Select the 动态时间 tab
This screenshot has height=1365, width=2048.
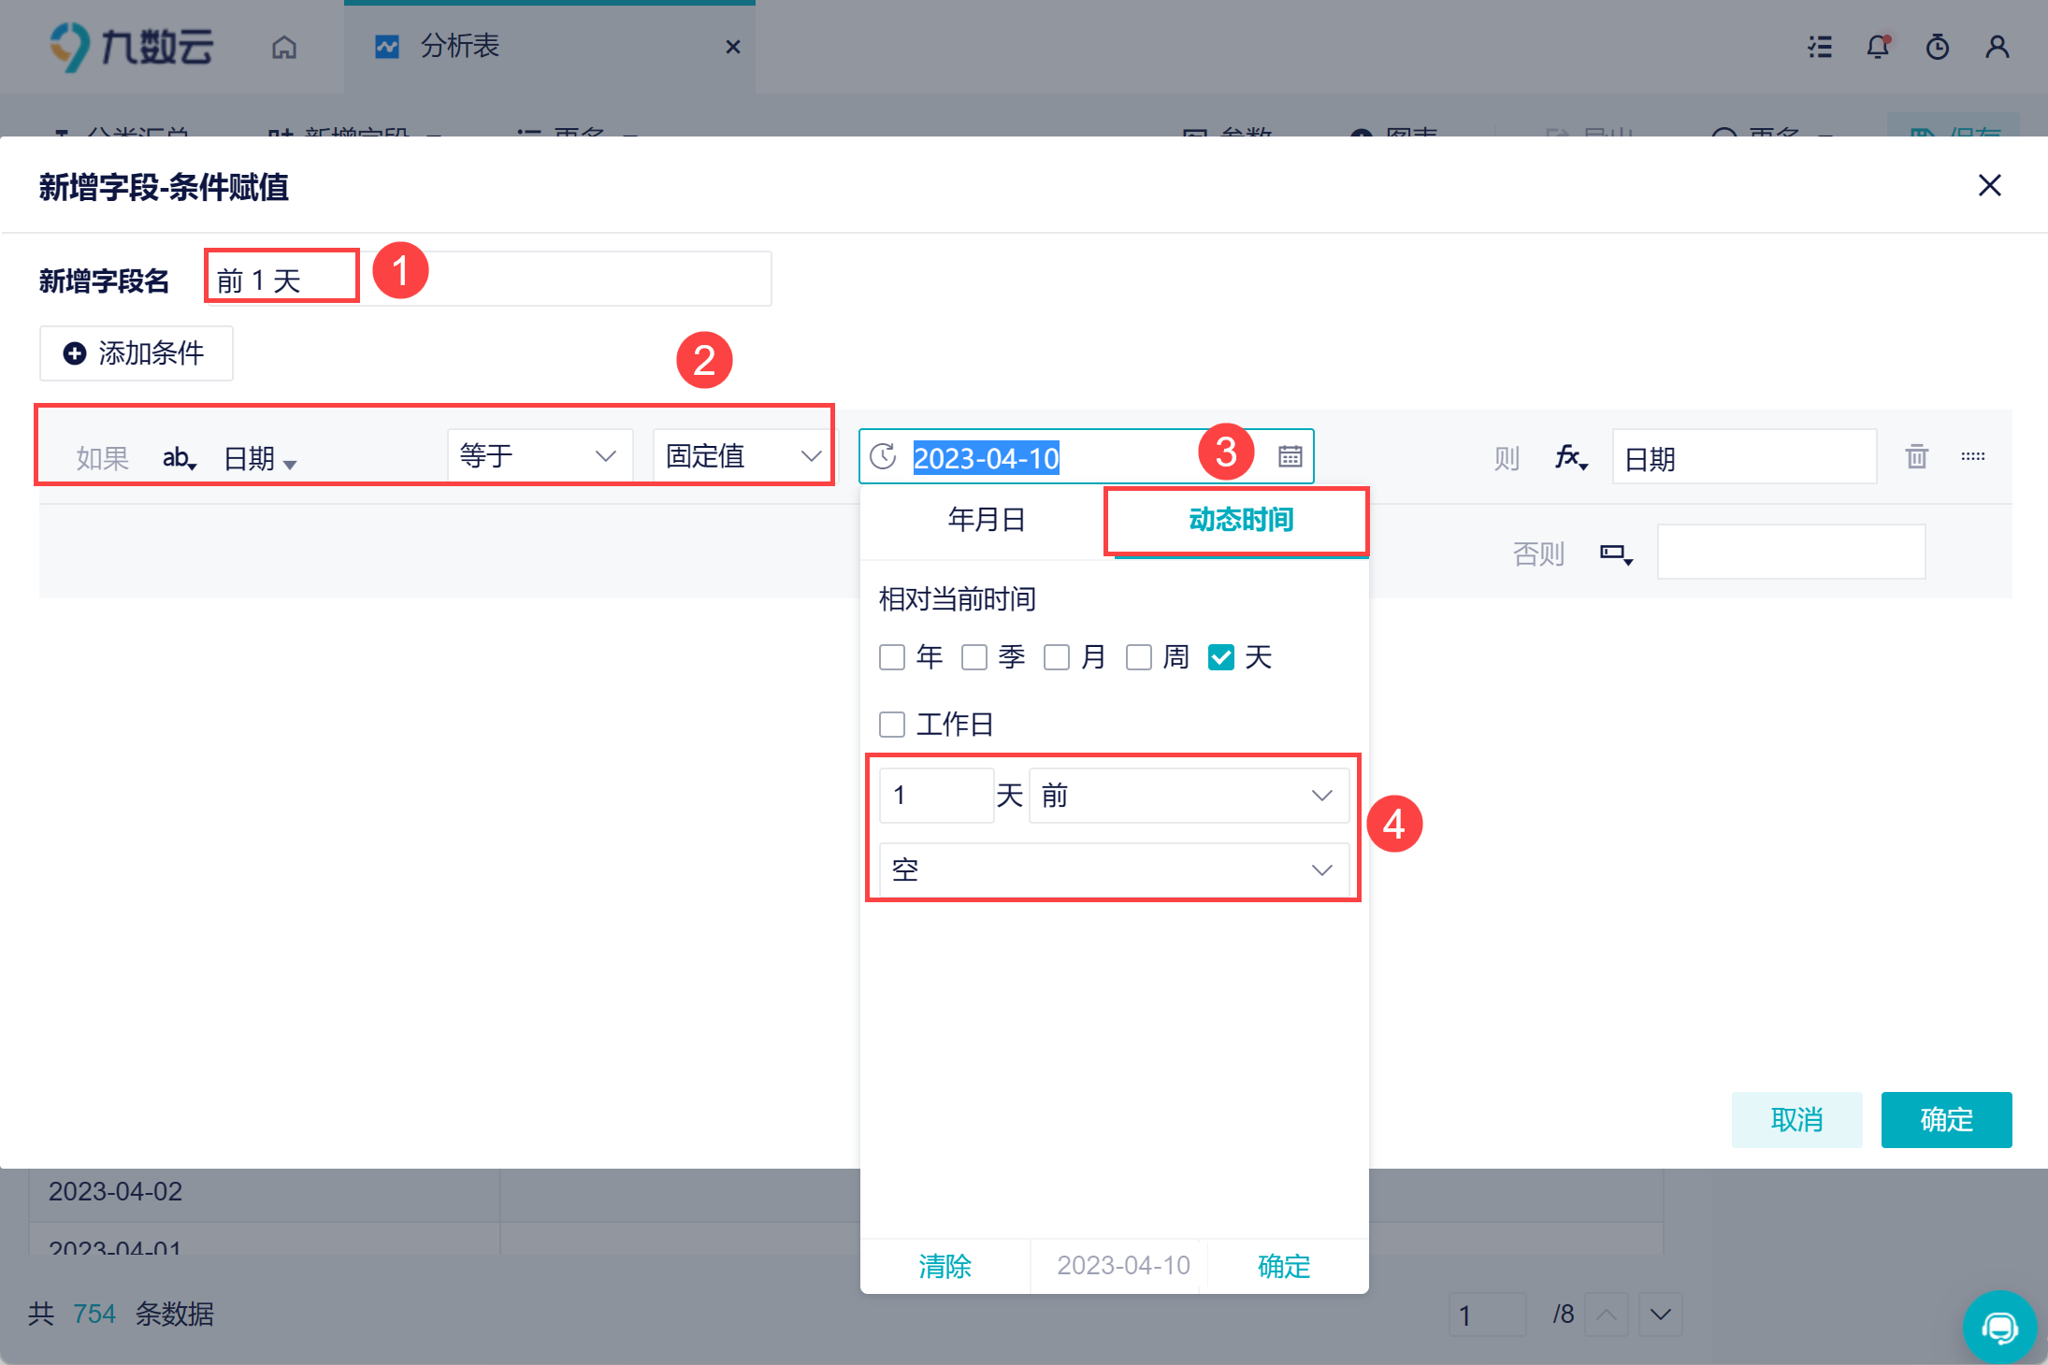[1240, 520]
